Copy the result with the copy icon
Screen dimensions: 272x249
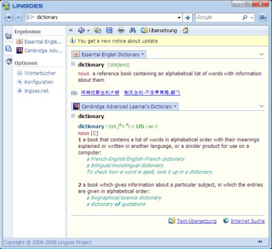tap(98, 30)
